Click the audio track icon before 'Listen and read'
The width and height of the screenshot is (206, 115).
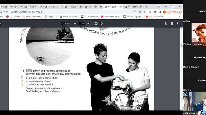29,71
